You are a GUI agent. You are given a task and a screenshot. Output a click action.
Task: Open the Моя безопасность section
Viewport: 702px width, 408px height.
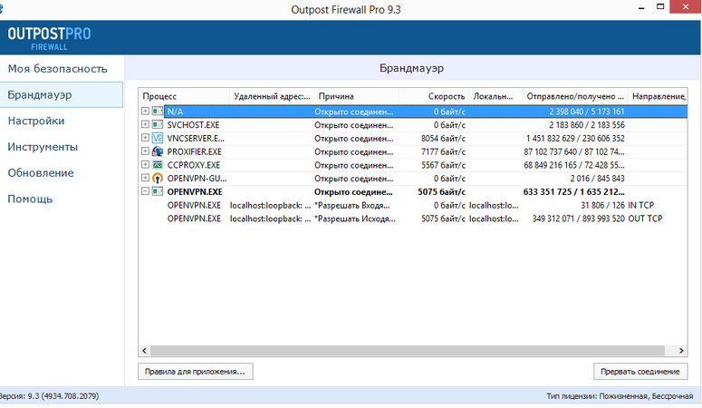[58, 69]
